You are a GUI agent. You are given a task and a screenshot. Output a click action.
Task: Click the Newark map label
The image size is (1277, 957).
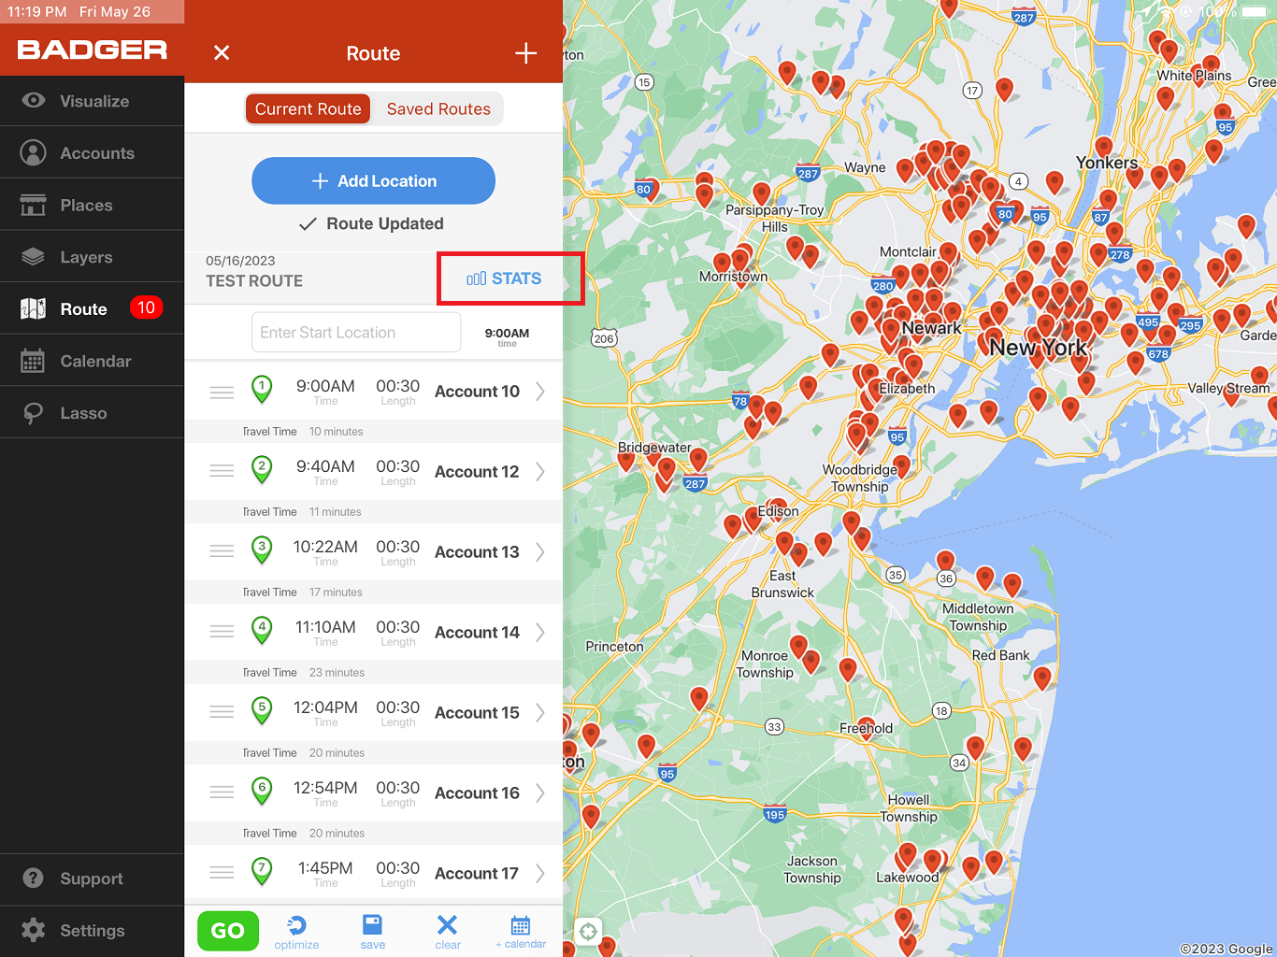tap(932, 328)
